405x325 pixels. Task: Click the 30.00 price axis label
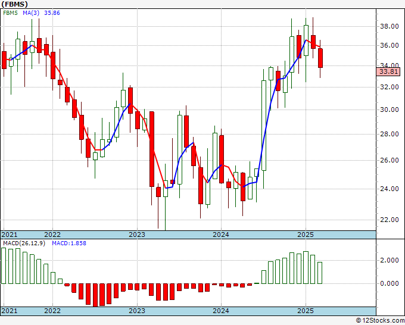coord(389,110)
